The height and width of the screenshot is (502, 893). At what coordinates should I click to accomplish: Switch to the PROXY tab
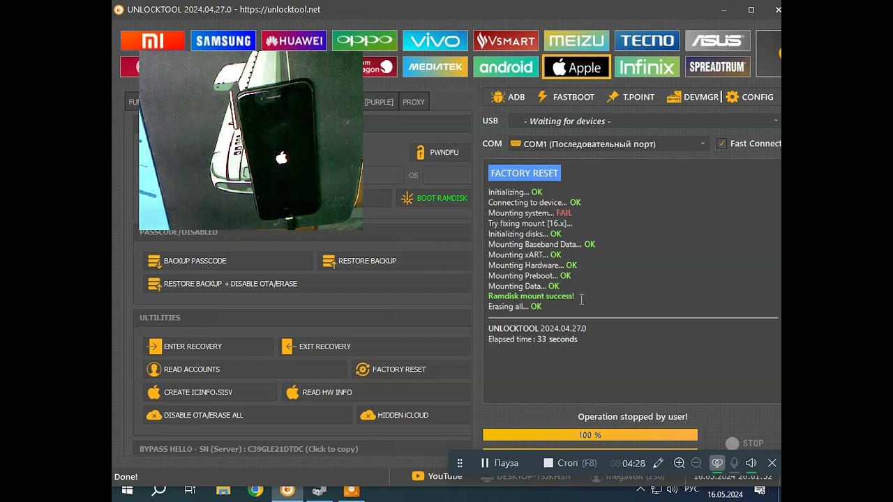[x=413, y=102]
